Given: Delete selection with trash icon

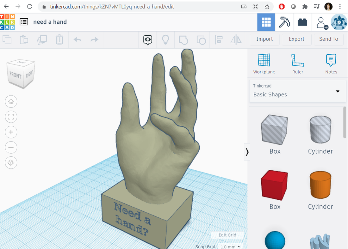Looking at the screenshot, I should click(59, 40).
